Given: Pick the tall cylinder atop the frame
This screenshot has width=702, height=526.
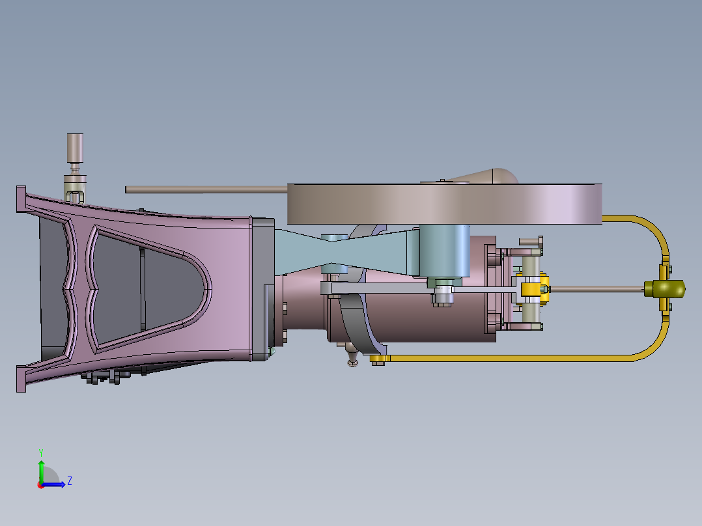Looking at the screenshot, I should [x=75, y=148].
